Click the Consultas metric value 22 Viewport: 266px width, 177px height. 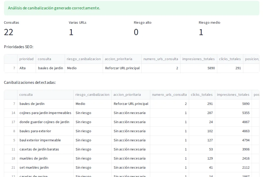pos(9,32)
